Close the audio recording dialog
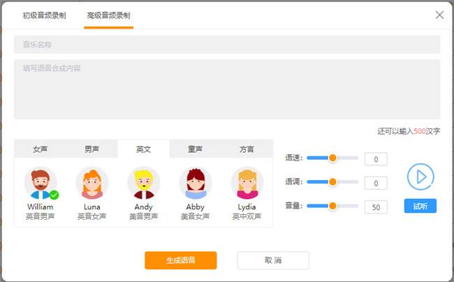 point(439,15)
